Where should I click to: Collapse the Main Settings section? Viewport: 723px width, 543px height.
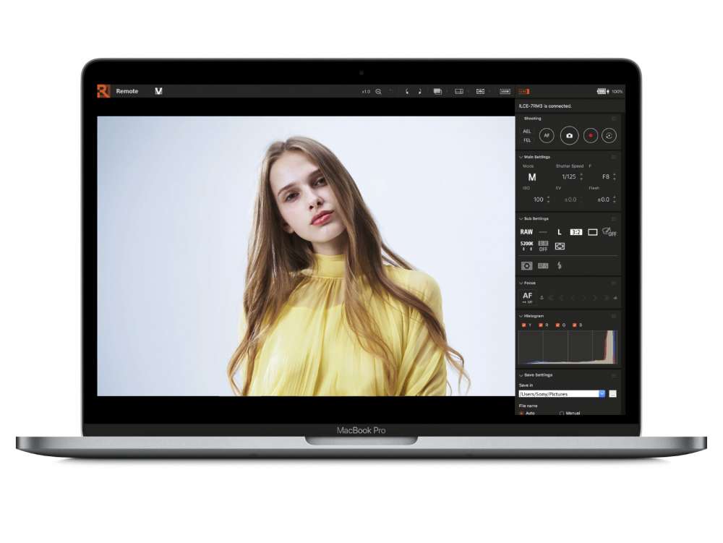coord(521,157)
